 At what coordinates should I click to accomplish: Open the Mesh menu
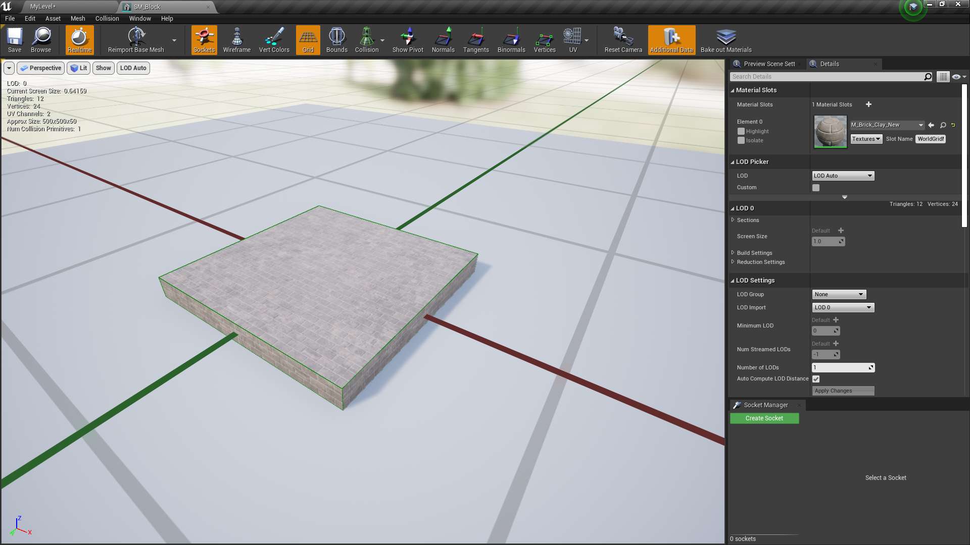[x=78, y=18]
